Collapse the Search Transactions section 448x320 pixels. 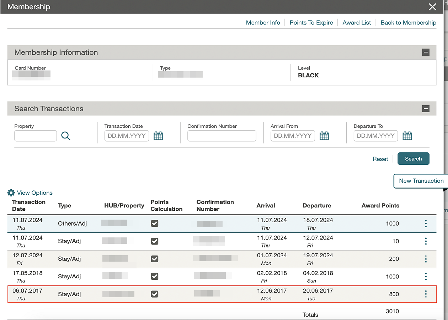[x=426, y=109]
